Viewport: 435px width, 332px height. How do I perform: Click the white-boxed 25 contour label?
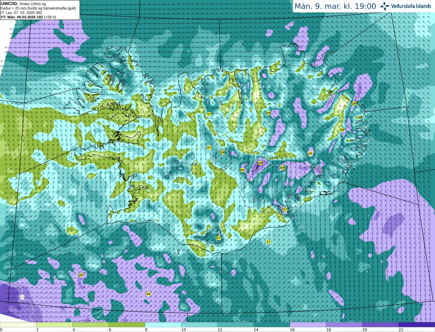click(x=22, y=297)
